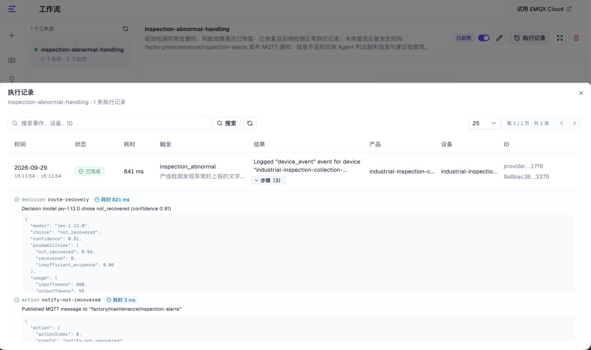Click the Logged "device_event" result text
The image size is (591, 350).
coord(307,166)
